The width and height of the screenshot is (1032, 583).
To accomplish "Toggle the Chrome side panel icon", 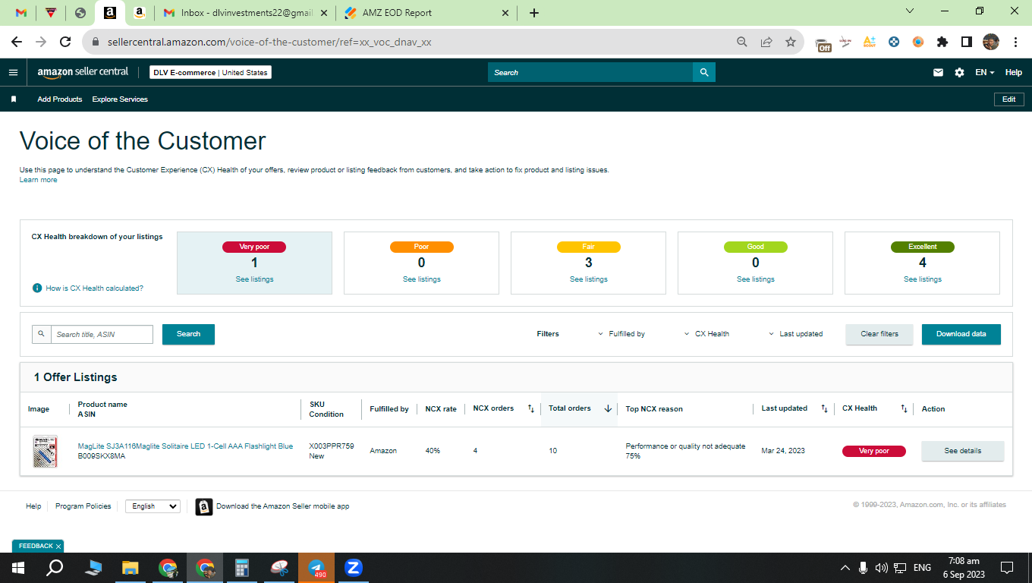I will [x=967, y=43].
